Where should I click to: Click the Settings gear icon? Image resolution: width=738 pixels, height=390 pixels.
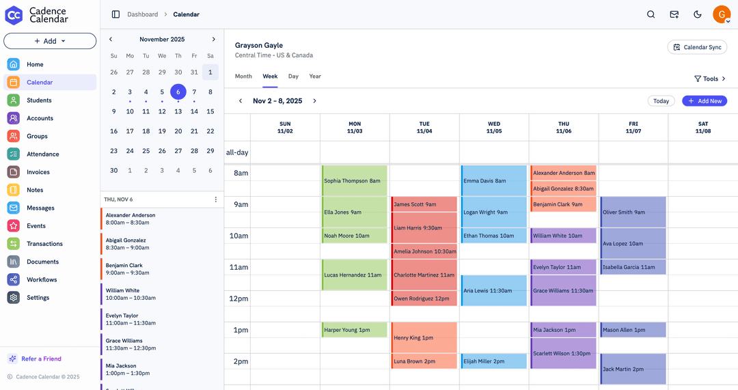pos(14,297)
